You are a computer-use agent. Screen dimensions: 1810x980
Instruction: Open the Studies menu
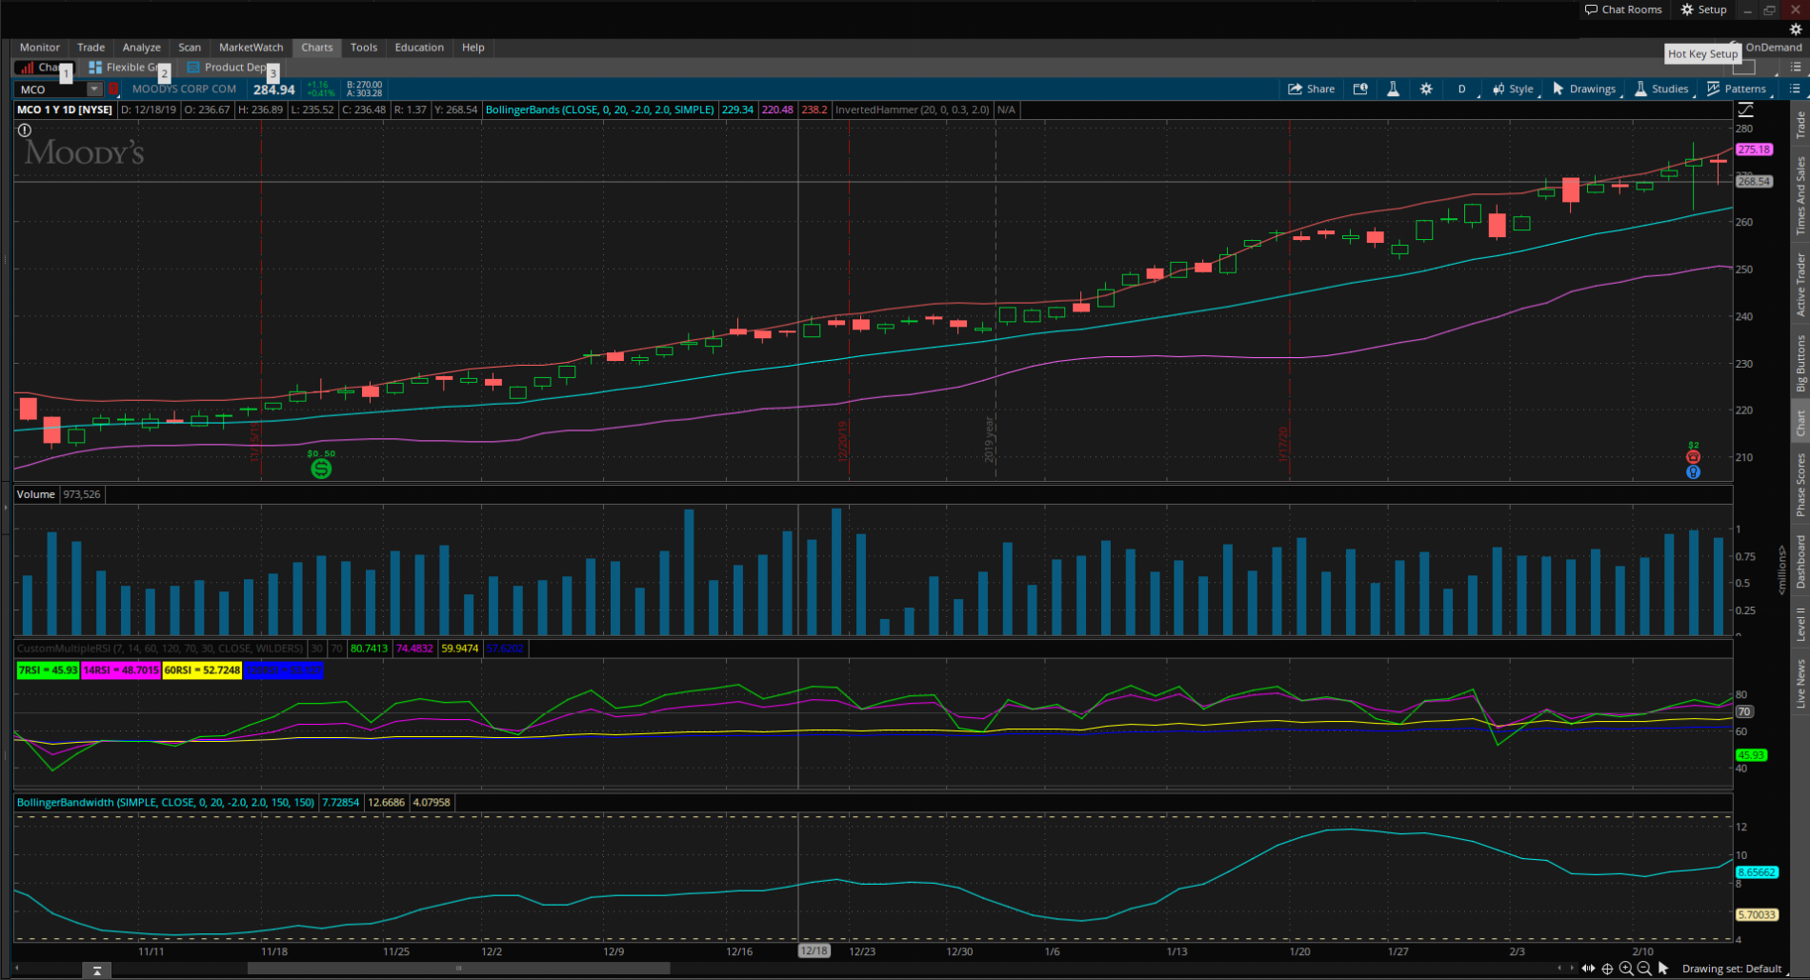pos(1661,89)
